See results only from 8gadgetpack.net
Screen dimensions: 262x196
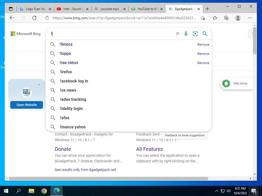pos(85,170)
